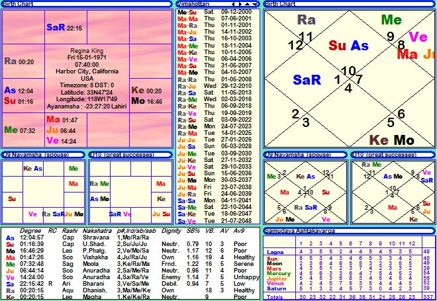Click Ke As in the square-grid Navamsha chart
Image resolution: width=437 pixels, height=301 pixels.
[x=33, y=169]
